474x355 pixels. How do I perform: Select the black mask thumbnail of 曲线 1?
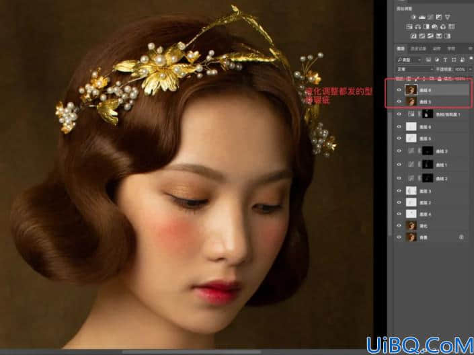428,165
